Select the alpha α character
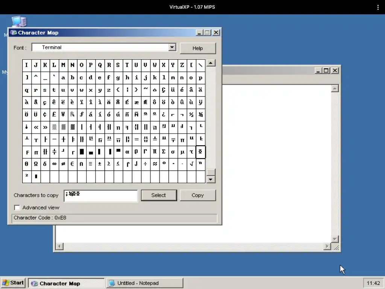This screenshot has width=385, height=289. (x=127, y=152)
